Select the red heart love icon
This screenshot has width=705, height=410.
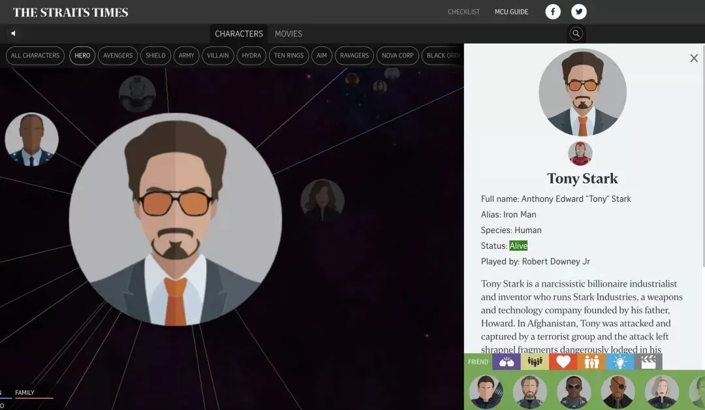(563, 362)
